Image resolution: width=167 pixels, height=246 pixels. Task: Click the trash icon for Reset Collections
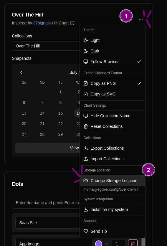[86, 126]
